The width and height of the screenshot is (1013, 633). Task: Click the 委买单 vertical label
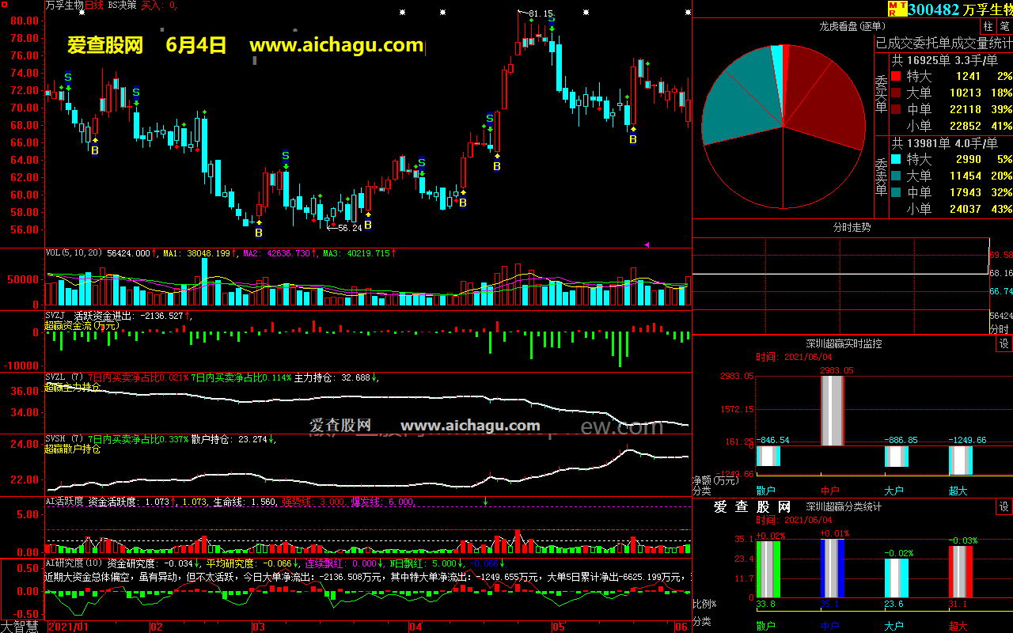click(882, 93)
